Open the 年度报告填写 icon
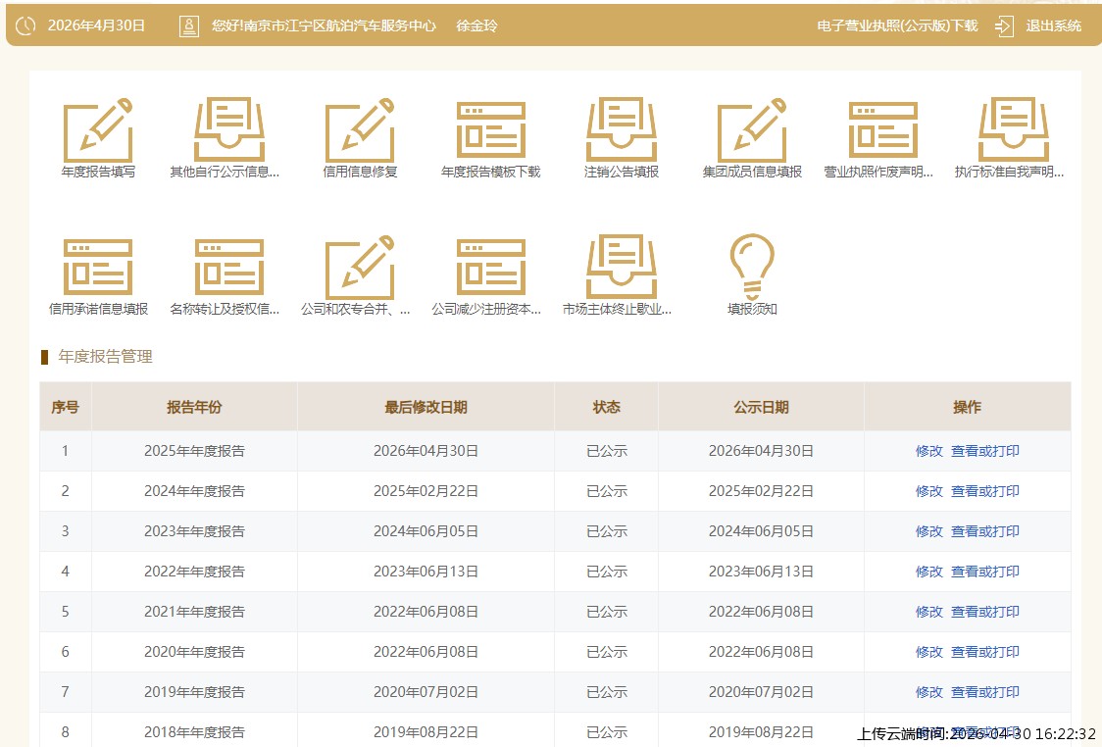Screen dimensions: 1102x747 (98, 130)
